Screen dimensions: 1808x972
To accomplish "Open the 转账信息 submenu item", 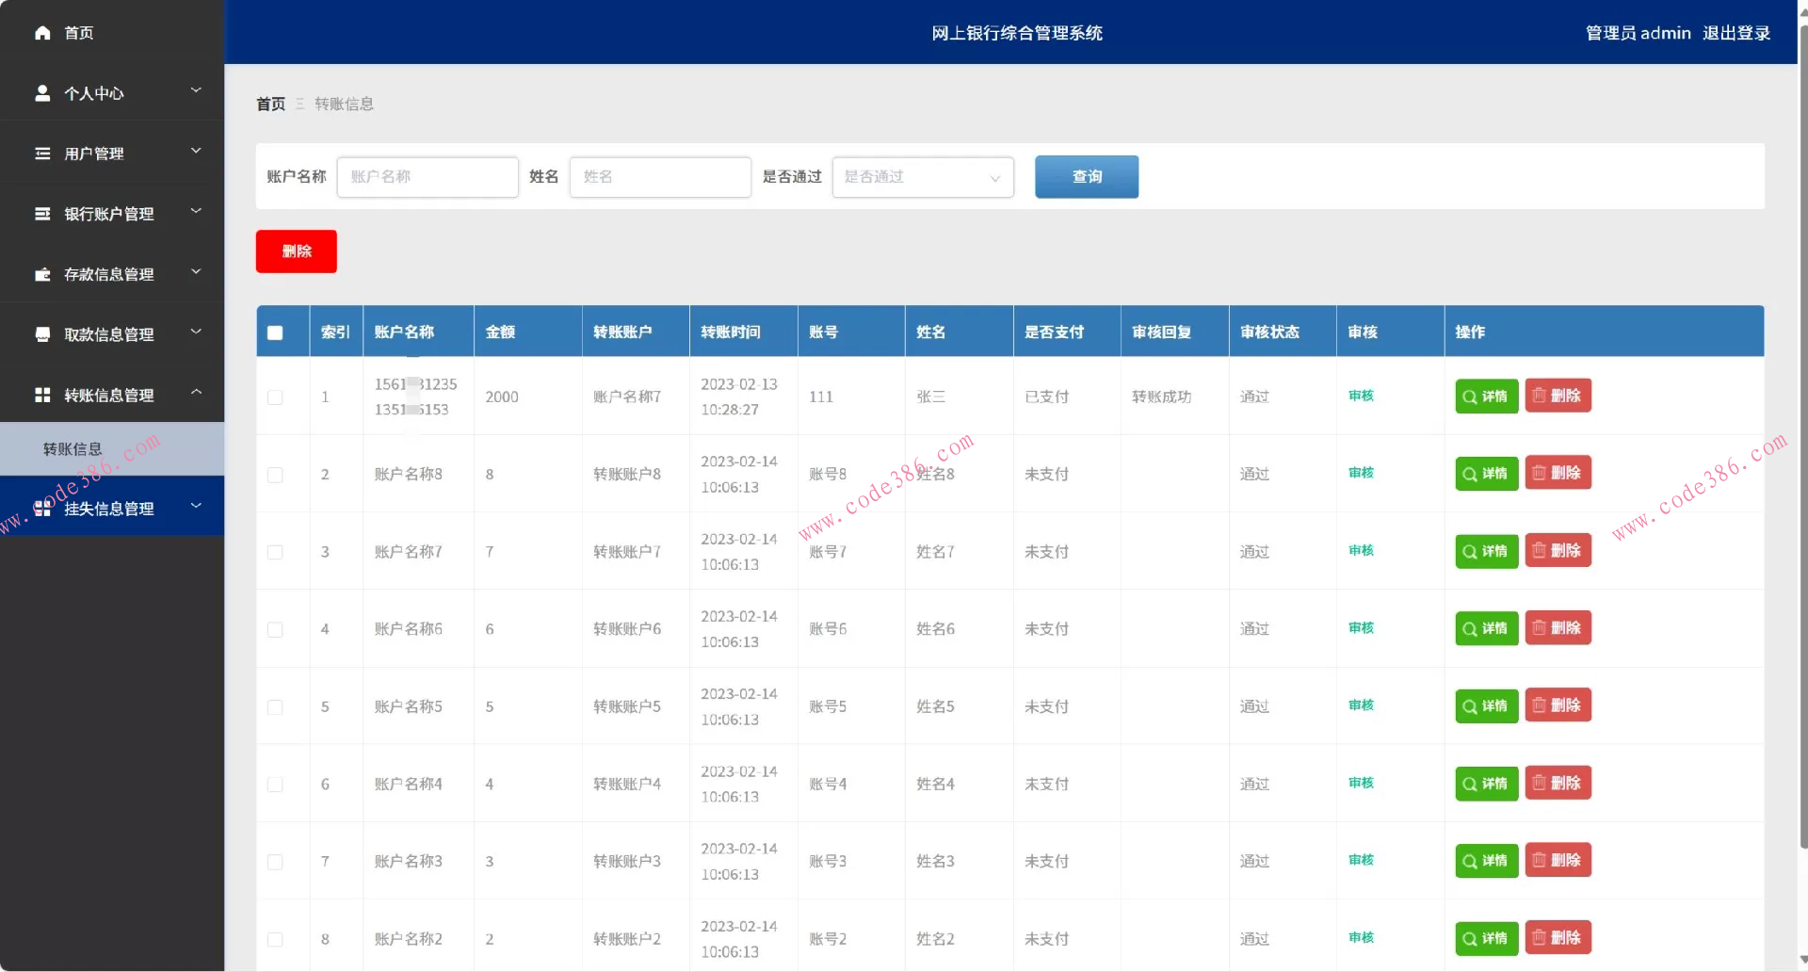I will 73,448.
